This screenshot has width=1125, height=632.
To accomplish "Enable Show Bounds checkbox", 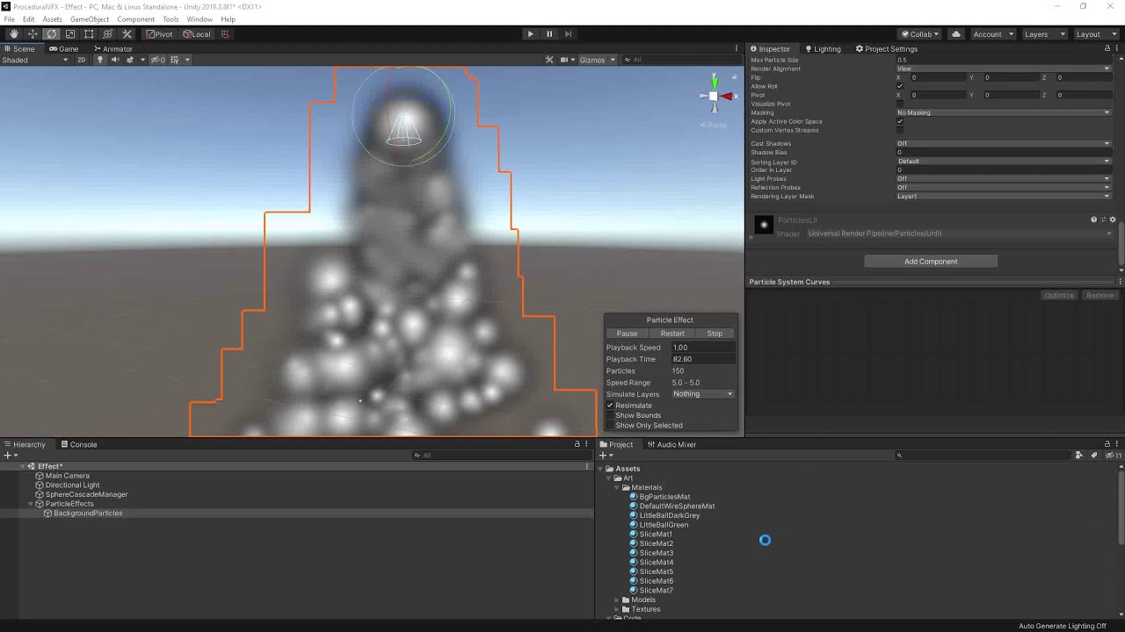I will click(x=610, y=415).
